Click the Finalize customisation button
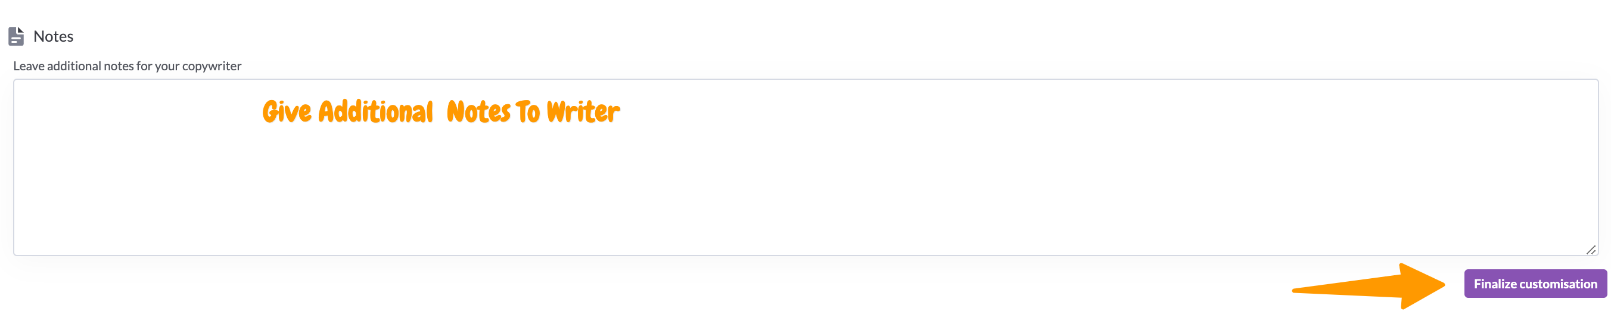Screen dimensions: 1611x336 tap(1535, 284)
